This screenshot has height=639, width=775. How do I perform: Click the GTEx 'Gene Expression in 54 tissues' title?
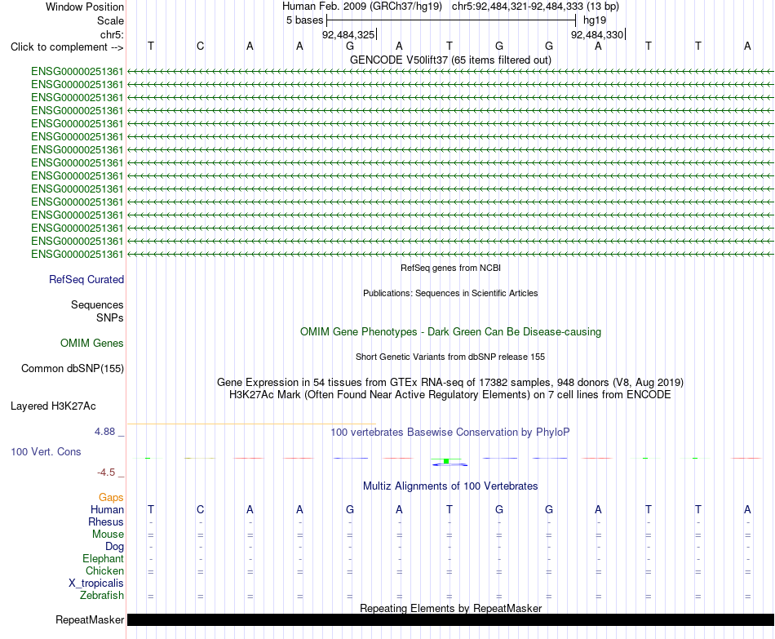point(450,382)
